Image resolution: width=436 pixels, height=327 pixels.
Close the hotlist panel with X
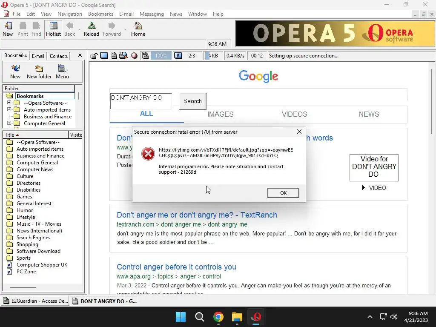pyautogui.click(x=80, y=55)
